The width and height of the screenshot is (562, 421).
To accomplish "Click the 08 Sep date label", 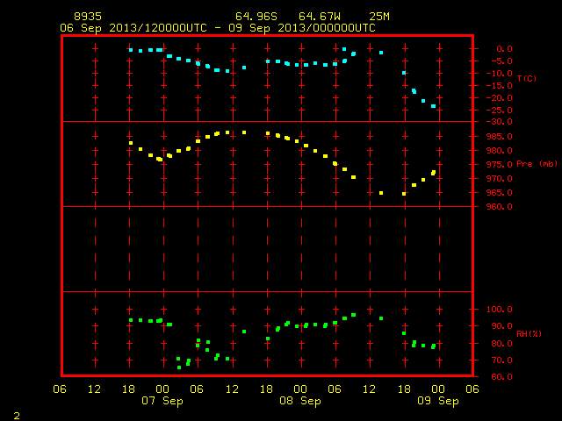I will [x=300, y=401].
